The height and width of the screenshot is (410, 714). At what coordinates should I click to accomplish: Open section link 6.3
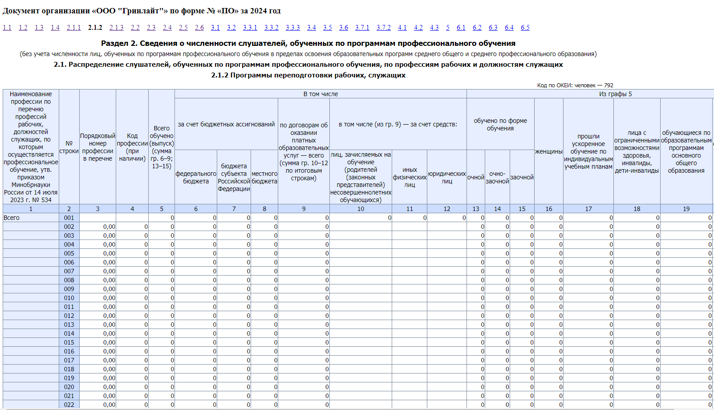(493, 28)
